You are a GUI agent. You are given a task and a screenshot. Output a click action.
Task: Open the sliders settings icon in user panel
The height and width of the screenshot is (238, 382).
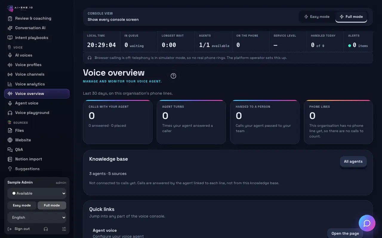point(64,229)
